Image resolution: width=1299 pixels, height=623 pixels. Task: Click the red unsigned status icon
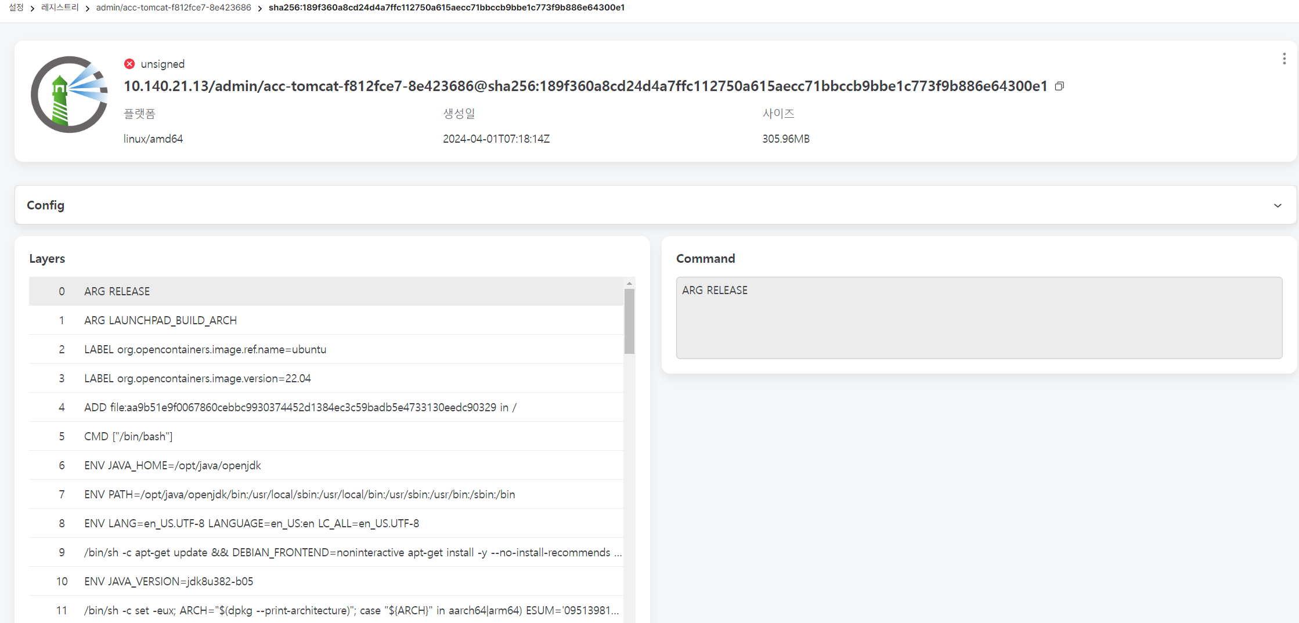tap(129, 64)
